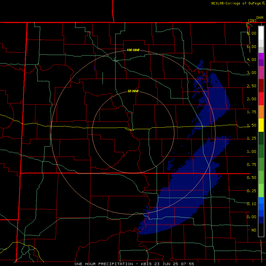Viewport: 266px width, 266px height.
Task: Click the 1.75 legend value
Action: coord(252,112)
